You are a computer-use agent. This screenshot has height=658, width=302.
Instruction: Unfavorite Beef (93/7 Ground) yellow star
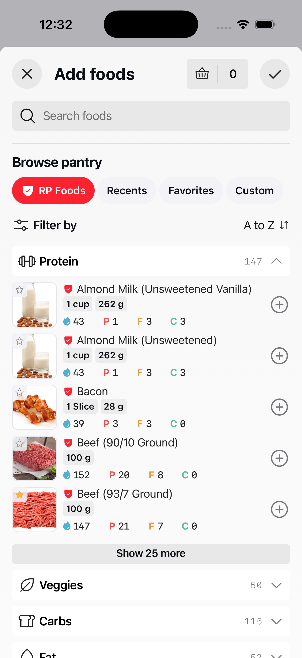click(20, 495)
